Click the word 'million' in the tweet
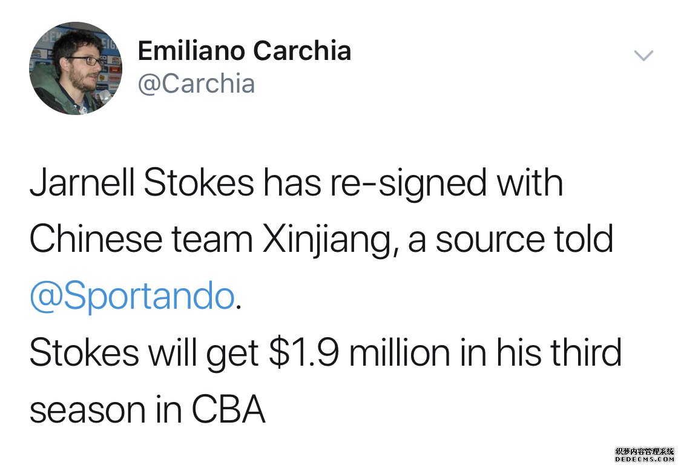 [400, 352]
